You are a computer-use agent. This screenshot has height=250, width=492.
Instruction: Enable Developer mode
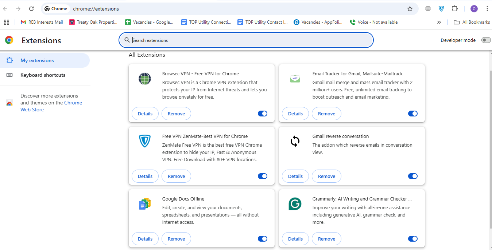click(486, 40)
